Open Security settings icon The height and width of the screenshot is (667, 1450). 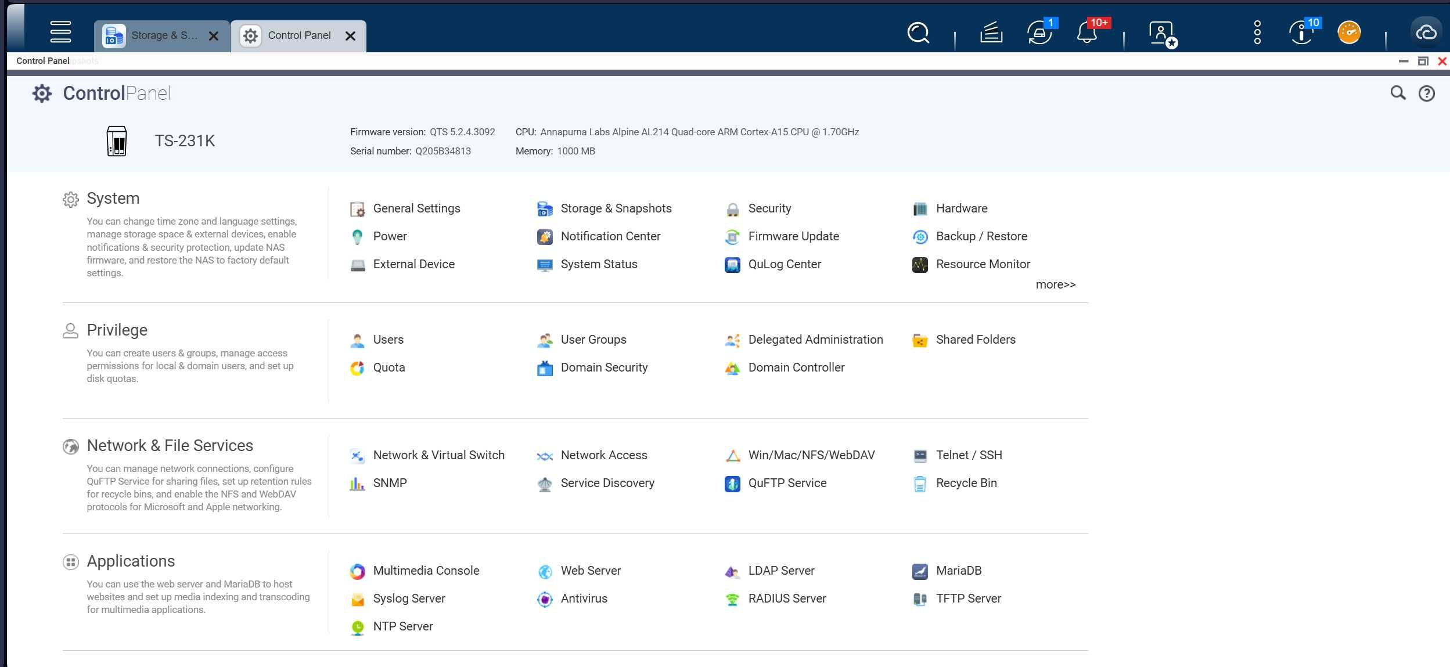(x=732, y=208)
